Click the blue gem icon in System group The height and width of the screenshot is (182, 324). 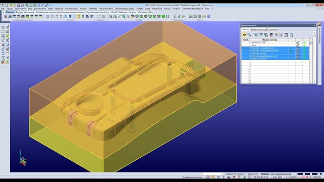click(209, 16)
